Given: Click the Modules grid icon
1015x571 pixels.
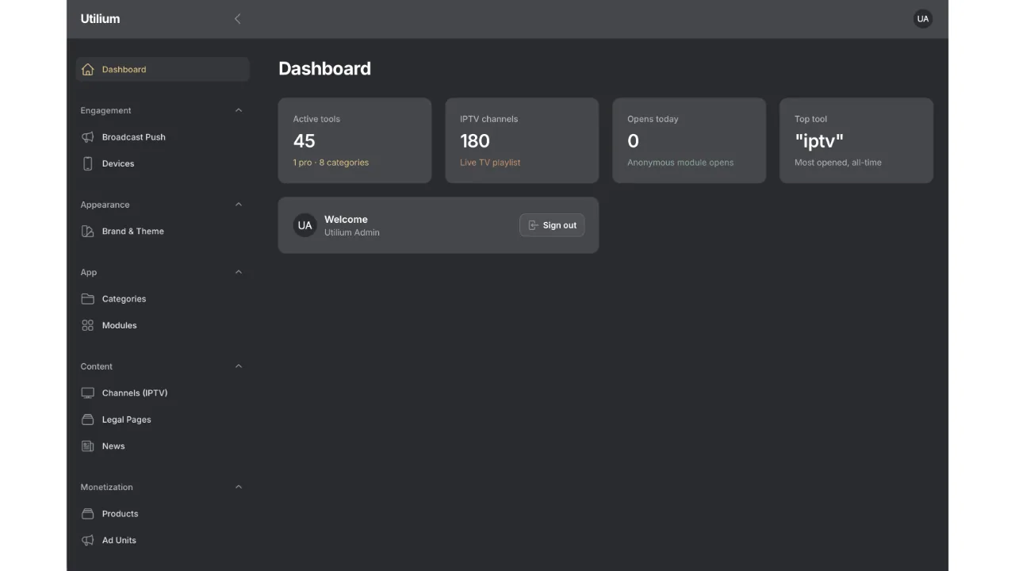Looking at the screenshot, I should tap(88, 325).
